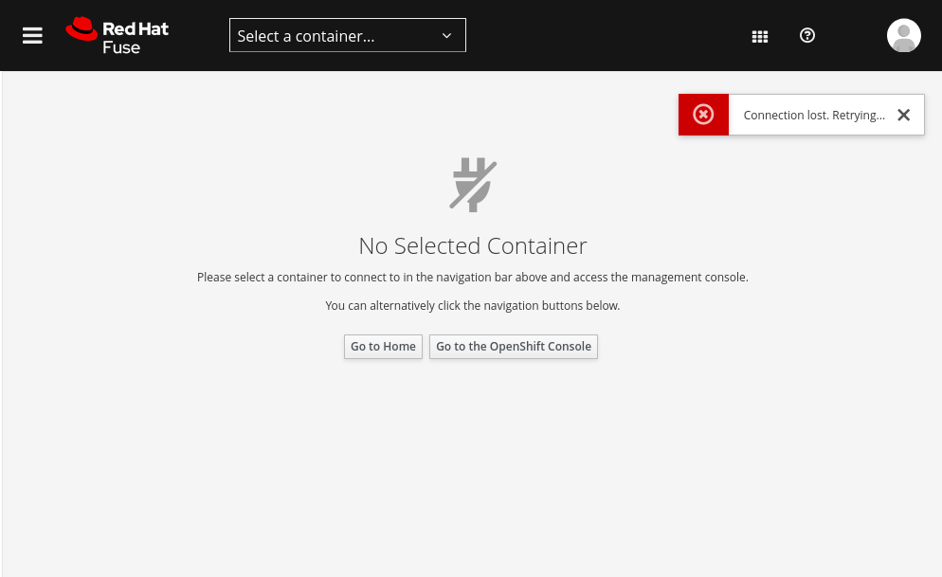This screenshot has width=942, height=577.
Task: Click the 'Please select a container' instruction text
Action: click(473, 278)
